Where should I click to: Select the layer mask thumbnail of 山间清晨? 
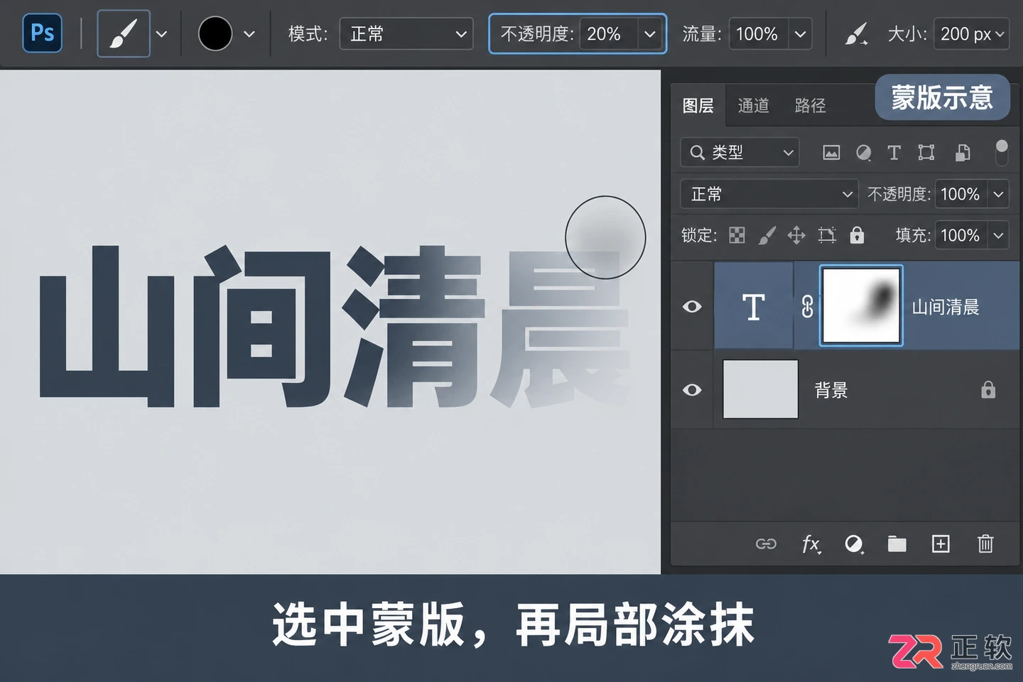(861, 306)
